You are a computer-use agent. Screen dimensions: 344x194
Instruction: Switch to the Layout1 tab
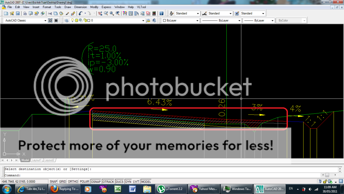(36, 160)
